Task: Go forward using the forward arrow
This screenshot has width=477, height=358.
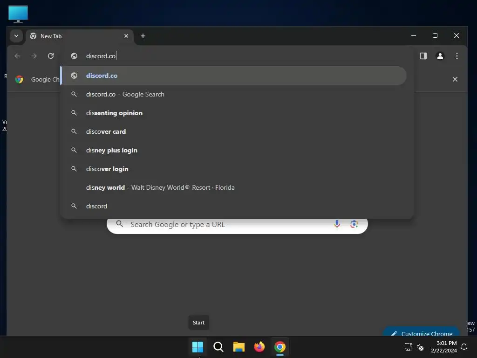Action: coord(34,56)
